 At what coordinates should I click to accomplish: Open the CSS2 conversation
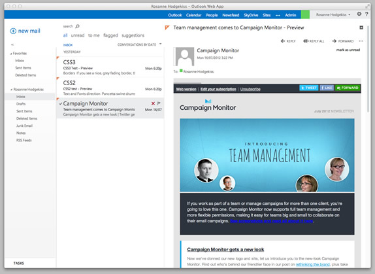pos(110,88)
